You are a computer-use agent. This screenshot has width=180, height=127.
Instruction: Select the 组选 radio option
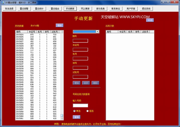87,111
